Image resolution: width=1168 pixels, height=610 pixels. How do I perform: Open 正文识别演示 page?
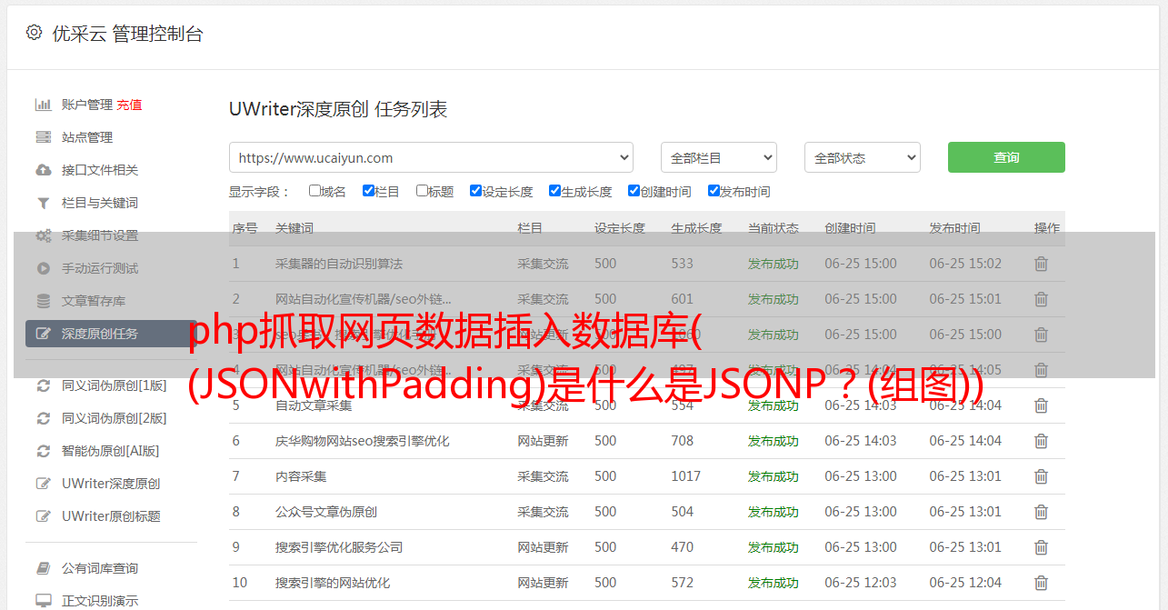(100, 601)
